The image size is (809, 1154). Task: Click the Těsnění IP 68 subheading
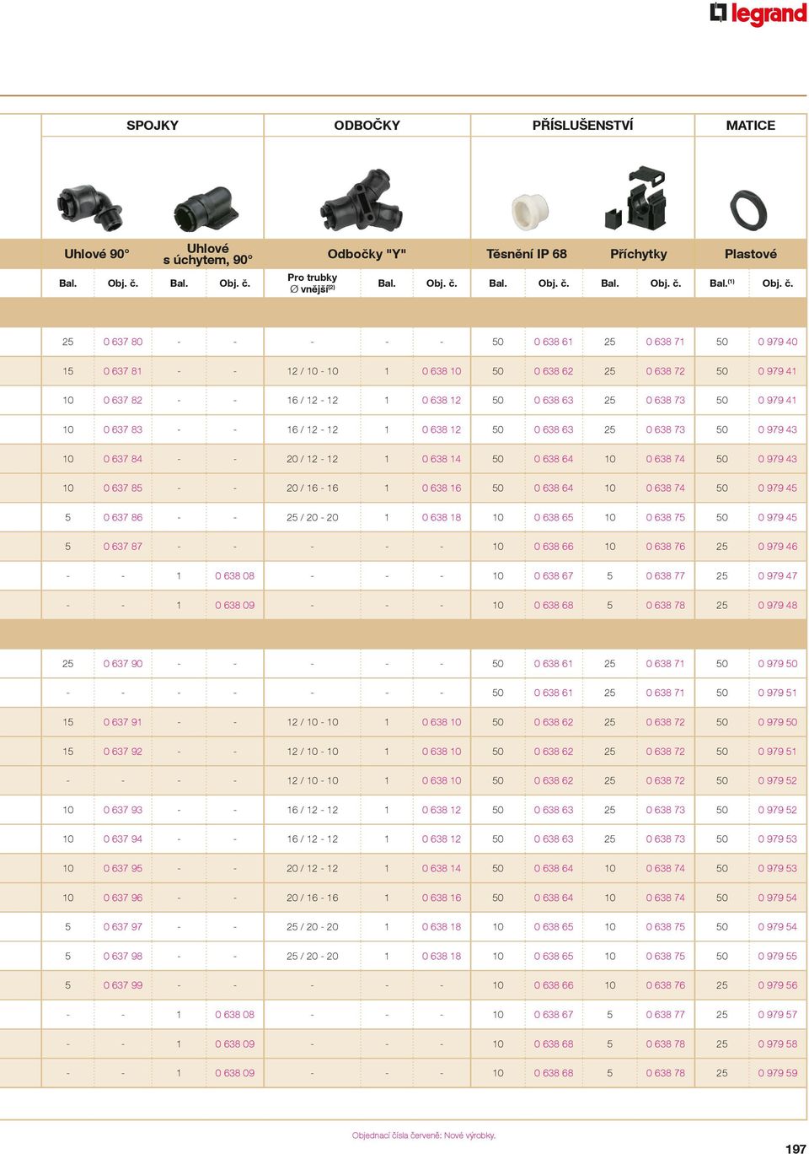click(x=527, y=254)
